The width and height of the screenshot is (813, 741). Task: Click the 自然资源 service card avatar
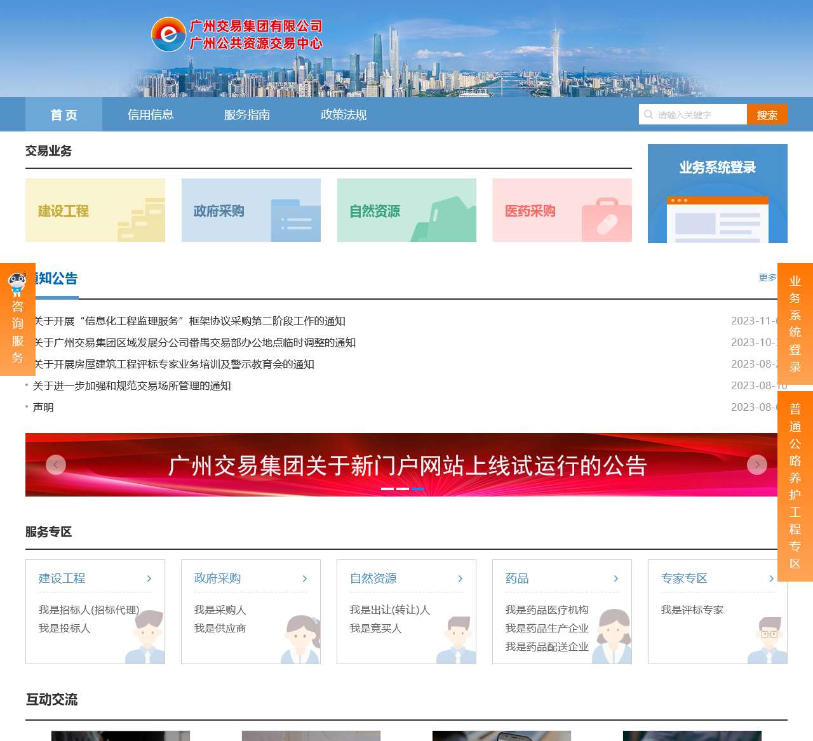[457, 639]
